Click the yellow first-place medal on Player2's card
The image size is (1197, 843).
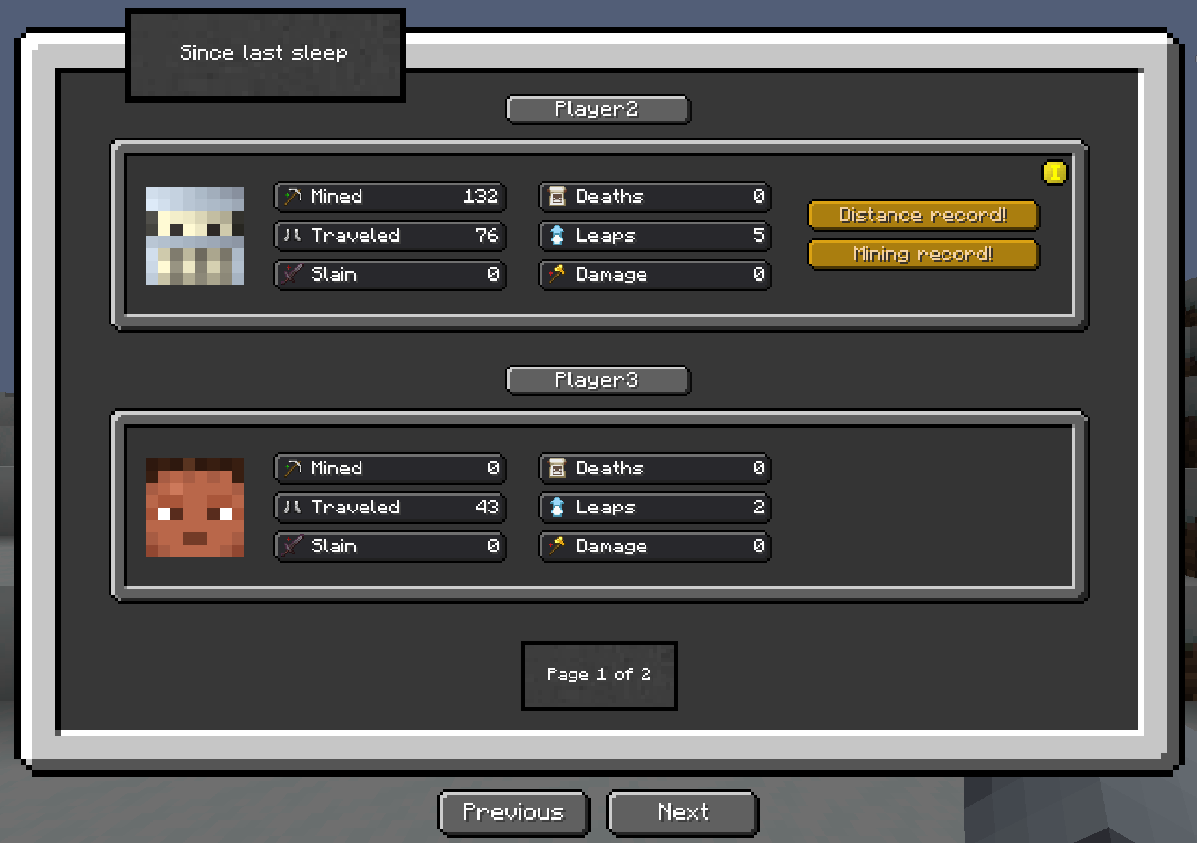click(1054, 172)
